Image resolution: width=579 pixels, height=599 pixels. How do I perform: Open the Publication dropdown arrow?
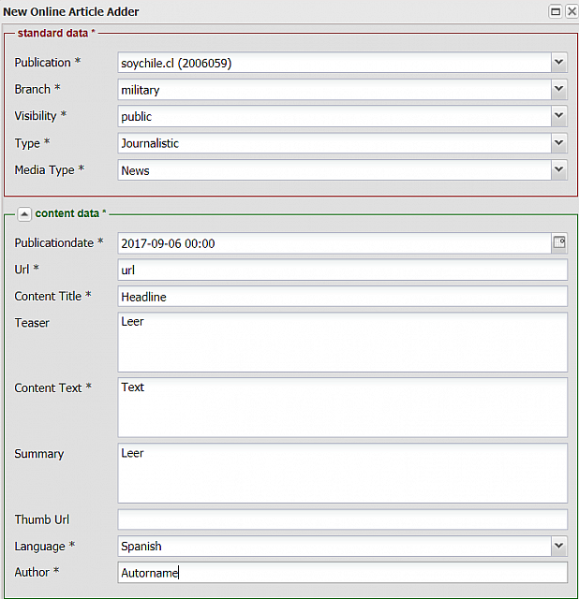[559, 63]
